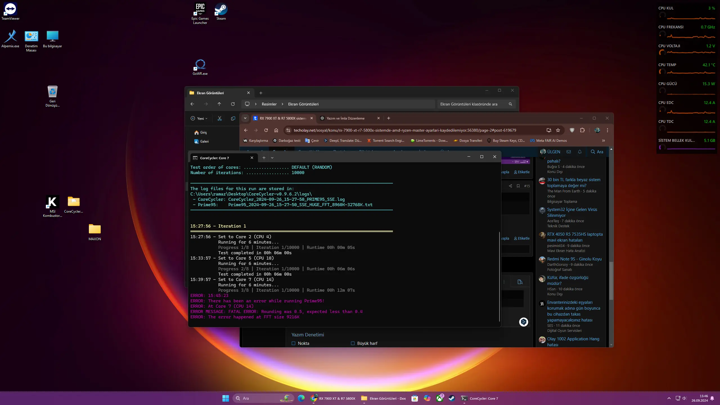Click the Cut scissors icon in File Explorer
Viewport: 720px width, 405px height.
220,118
